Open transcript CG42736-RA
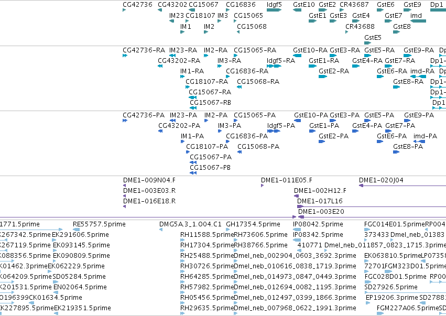 click(x=144, y=50)
